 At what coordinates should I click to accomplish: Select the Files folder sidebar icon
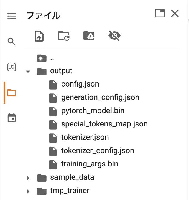point(12,93)
